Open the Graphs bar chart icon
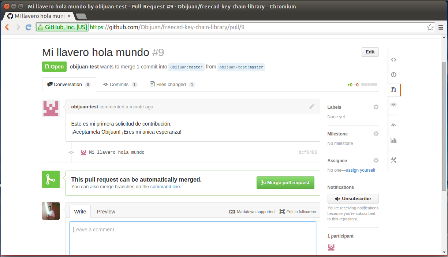 (393, 140)
